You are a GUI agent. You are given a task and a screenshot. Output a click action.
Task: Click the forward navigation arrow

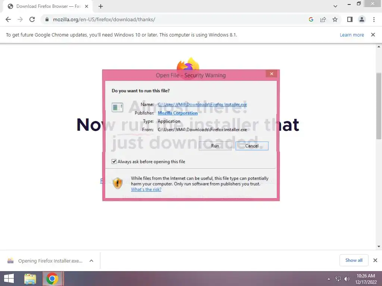click(20, 19)
